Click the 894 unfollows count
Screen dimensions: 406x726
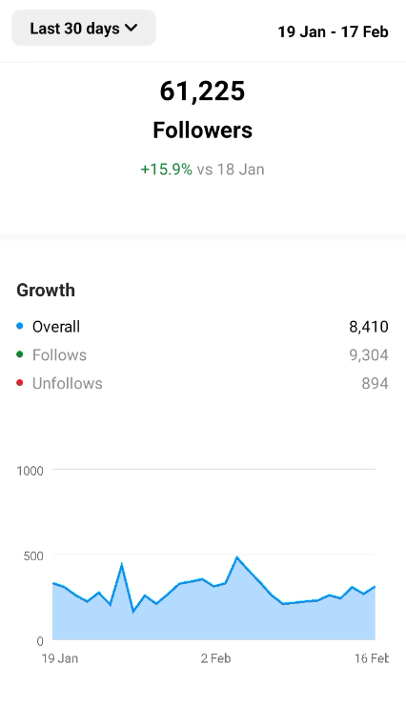(x=375, y=383)
